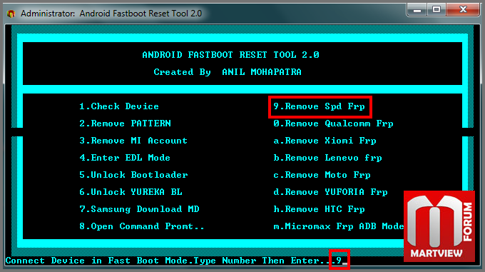
Task: Minimize the Android Fastboot Reset Tool window
Action: point(417,10)
